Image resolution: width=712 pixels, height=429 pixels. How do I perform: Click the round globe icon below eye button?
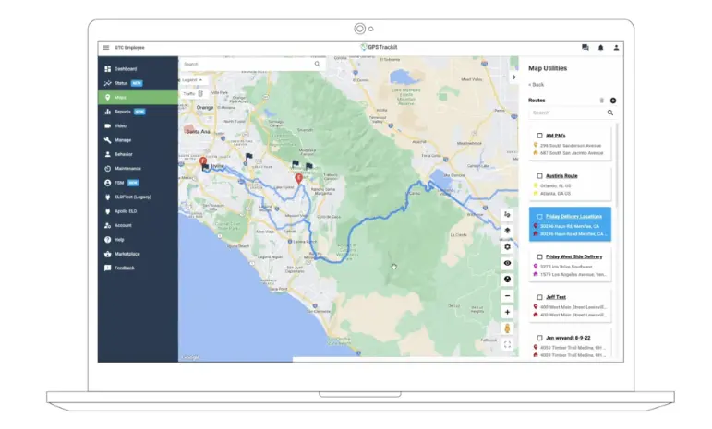(x=507, y=280)
